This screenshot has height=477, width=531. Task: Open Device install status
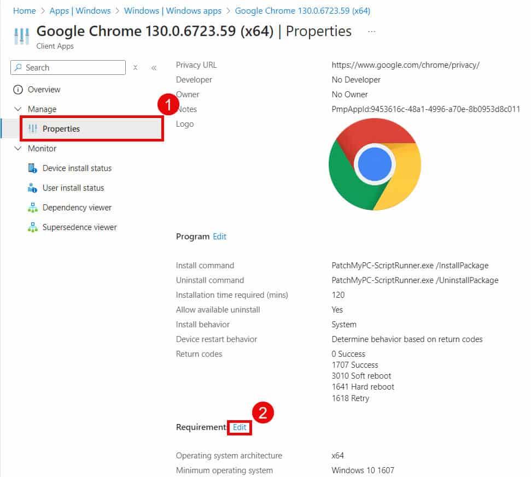coord(77,168)
